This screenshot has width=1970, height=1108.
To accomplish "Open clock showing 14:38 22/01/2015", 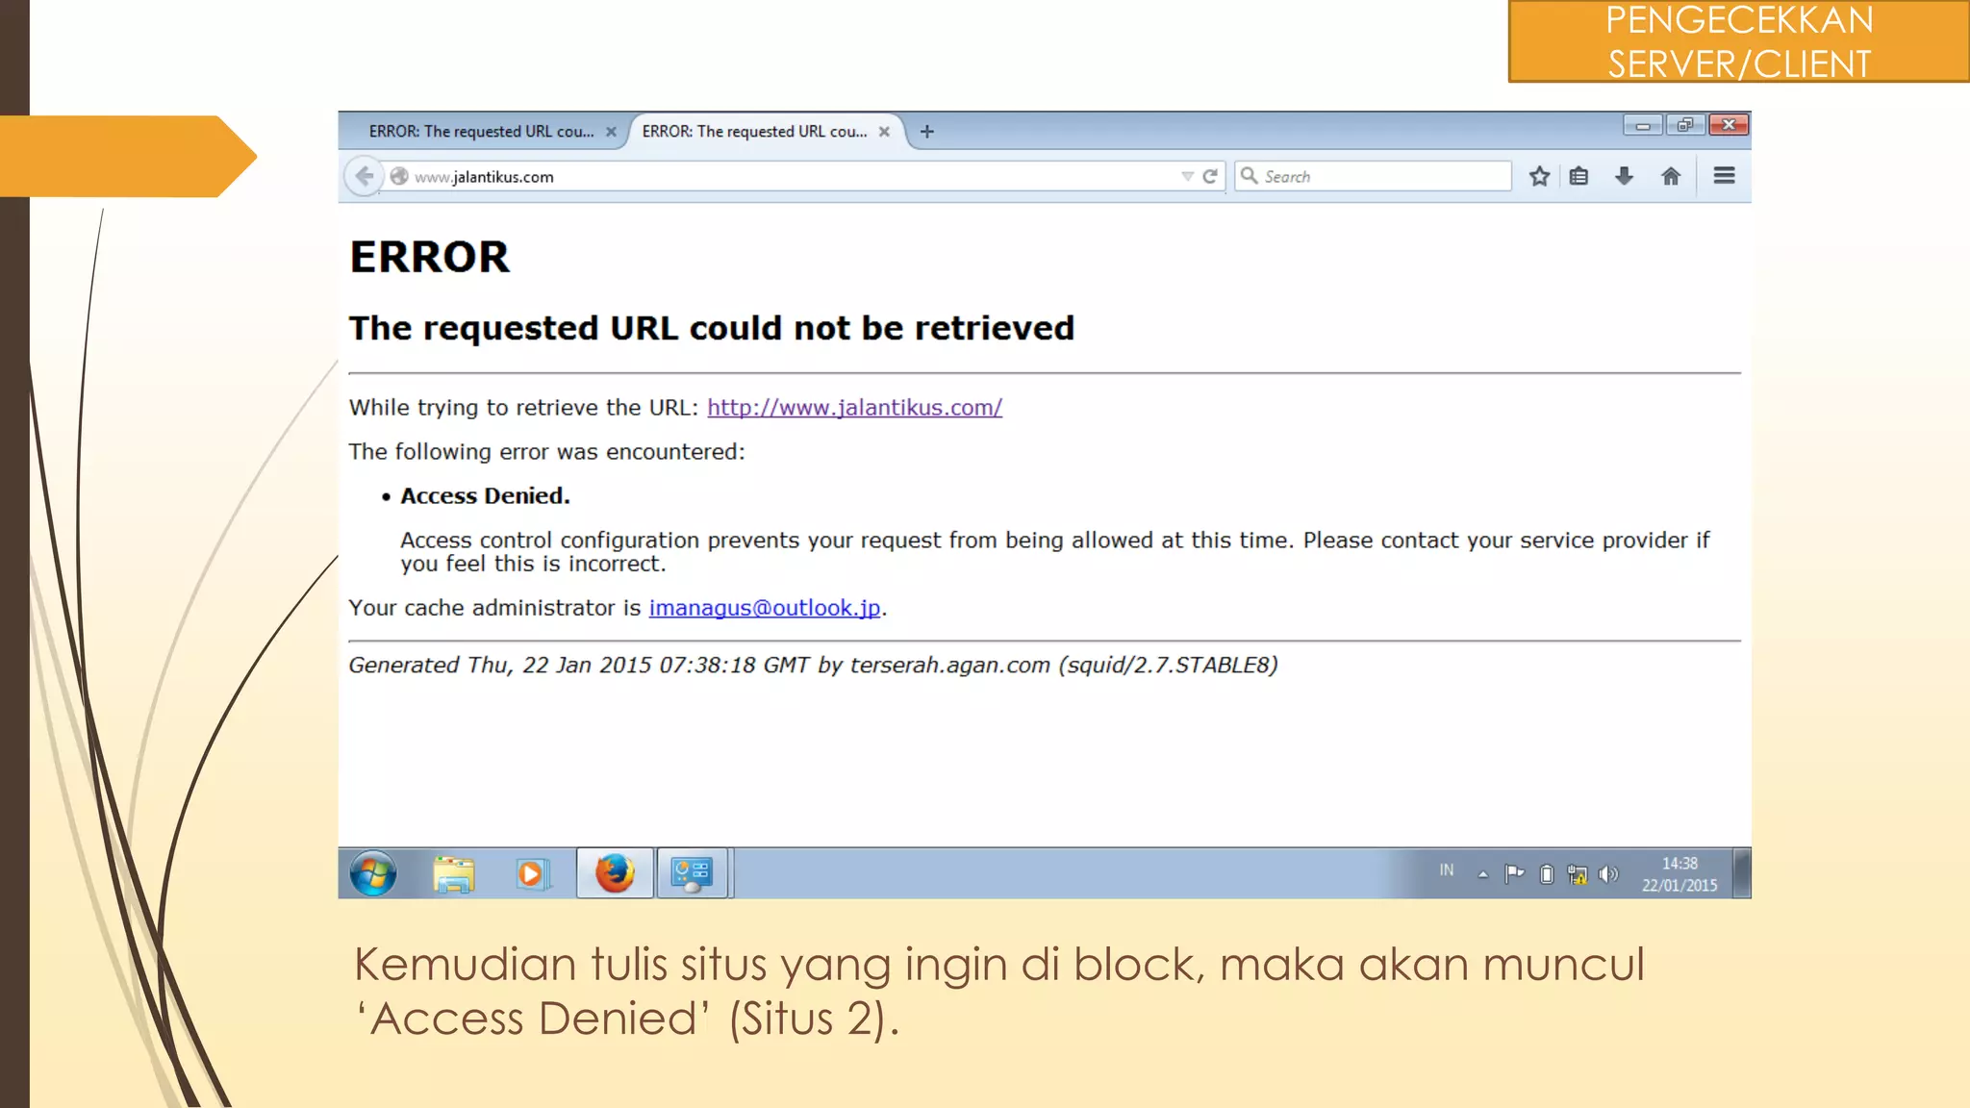I will point(1680,874).
